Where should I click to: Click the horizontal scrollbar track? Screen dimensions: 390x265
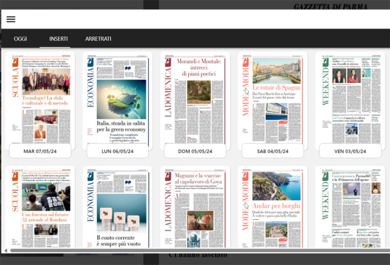tap(200, 251)
